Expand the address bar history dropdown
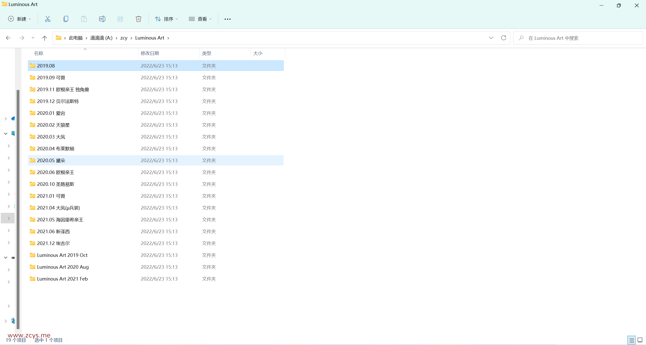This screenshot has width=646, height=345. [x=491, y=38]
